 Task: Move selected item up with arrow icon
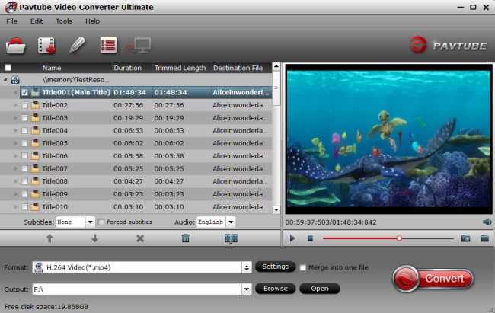pos(49,238)
